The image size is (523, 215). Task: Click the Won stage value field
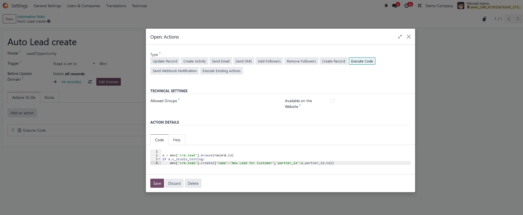[103, 64]
